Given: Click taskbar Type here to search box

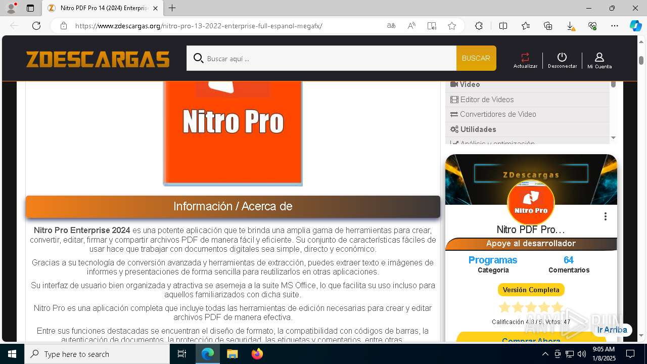Looking at the screenshot, I should pos(97,354).
